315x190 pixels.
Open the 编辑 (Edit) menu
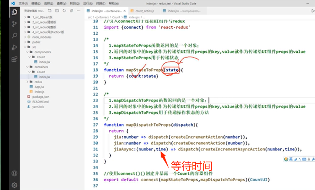pos(36,3)
